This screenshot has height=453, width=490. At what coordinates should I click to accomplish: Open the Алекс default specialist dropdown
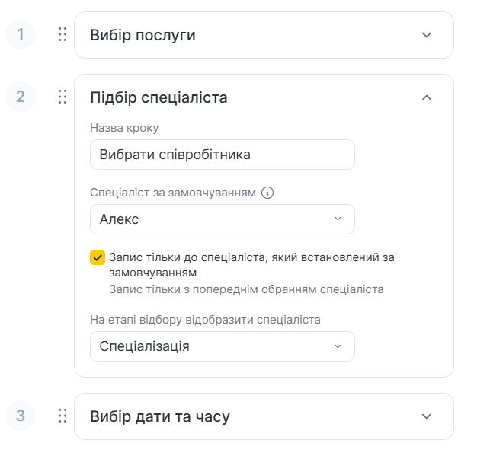222,219
